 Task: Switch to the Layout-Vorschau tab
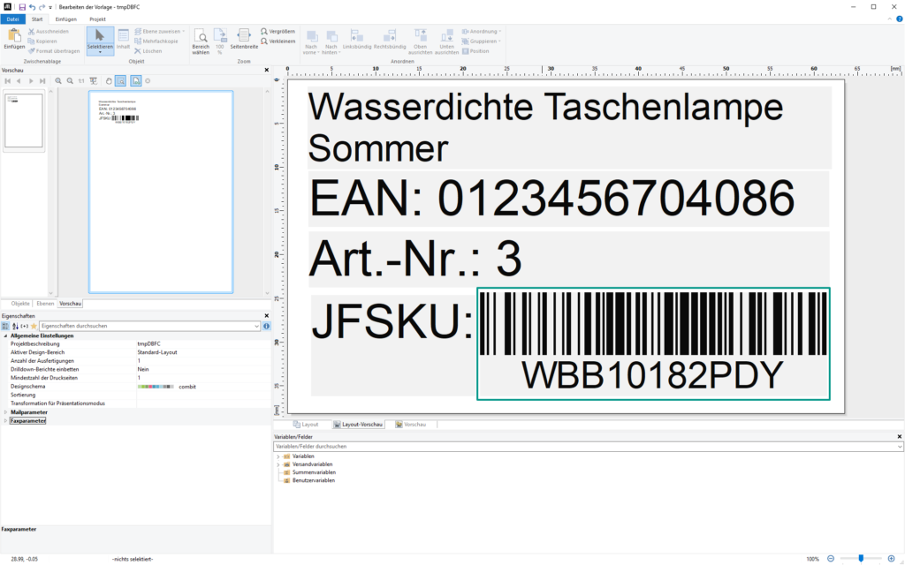click(x=359, y=424)
